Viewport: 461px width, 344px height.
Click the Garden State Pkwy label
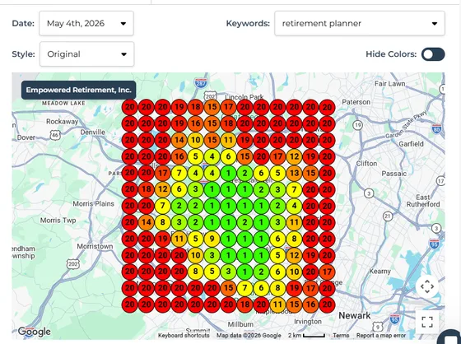pyautogui.click(x=406, y=125)
